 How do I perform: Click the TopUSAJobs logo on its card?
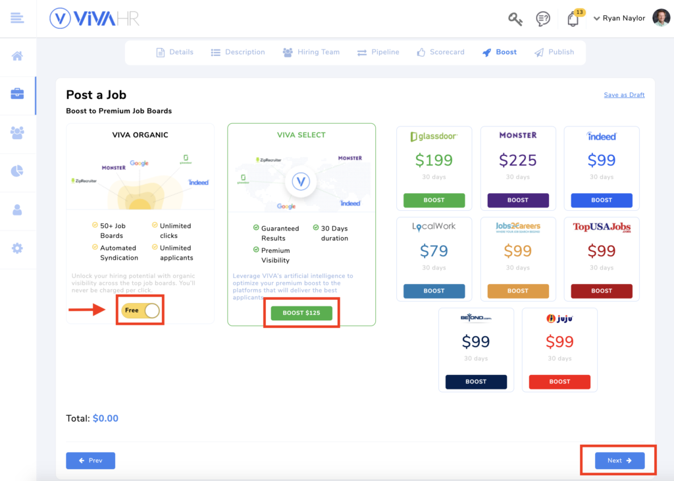602,227
